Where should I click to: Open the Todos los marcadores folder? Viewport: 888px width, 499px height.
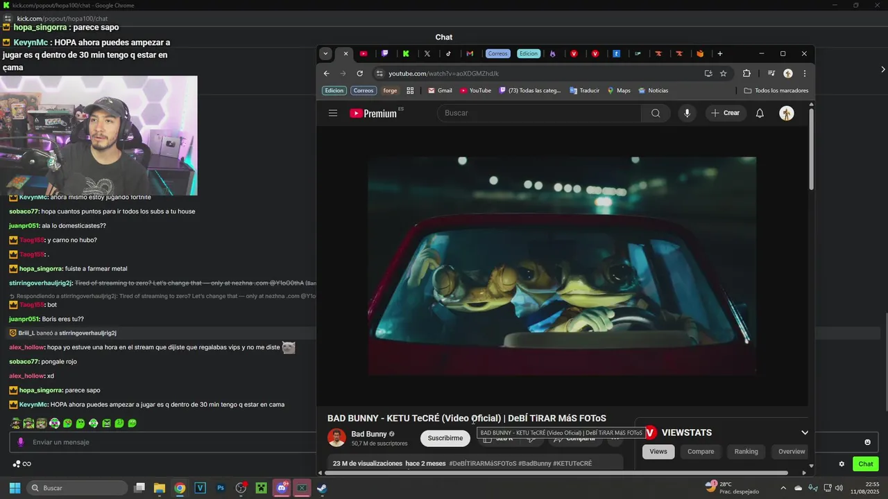coord(776,91)
